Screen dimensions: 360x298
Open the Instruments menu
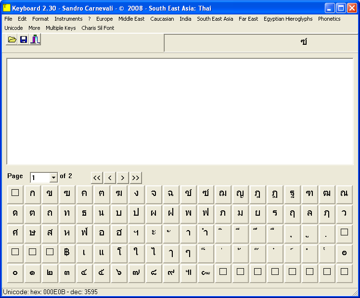click(68, 19)
